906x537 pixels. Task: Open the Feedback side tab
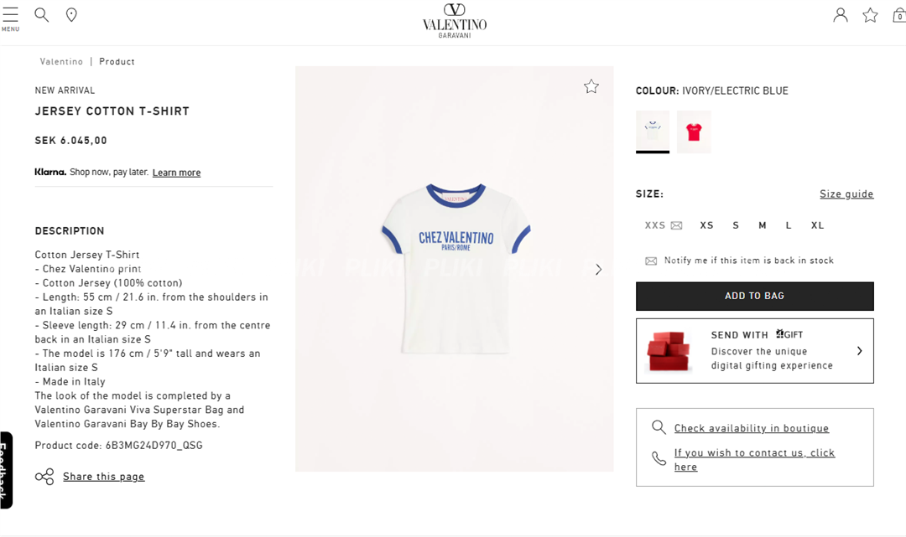coord(6,470)
